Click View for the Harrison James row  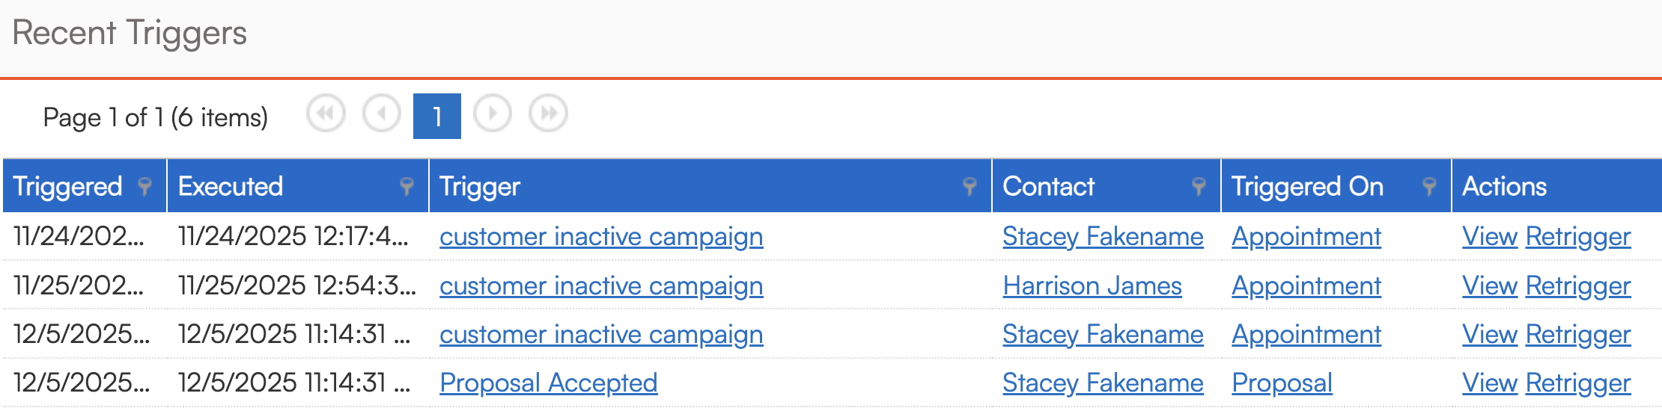coord(1489,286)
